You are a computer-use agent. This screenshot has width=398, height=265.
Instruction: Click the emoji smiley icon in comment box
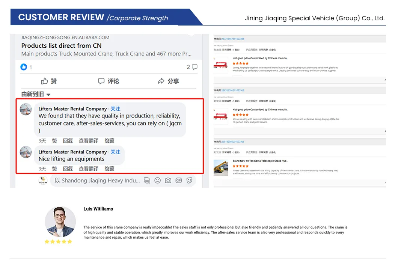click(x=158, y=181)
